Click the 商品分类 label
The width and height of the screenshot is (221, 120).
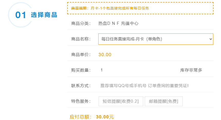point(81,23)
